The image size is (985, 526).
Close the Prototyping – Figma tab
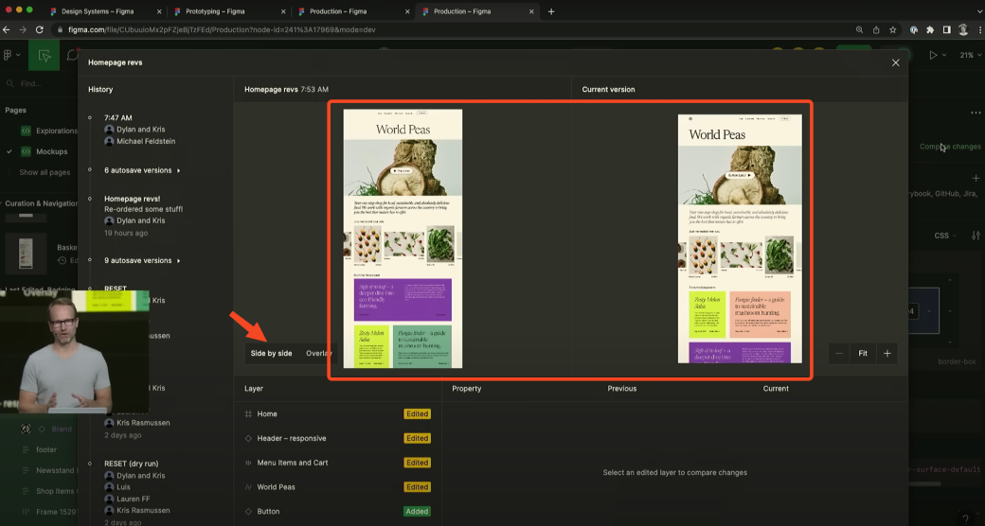point(283,11)
